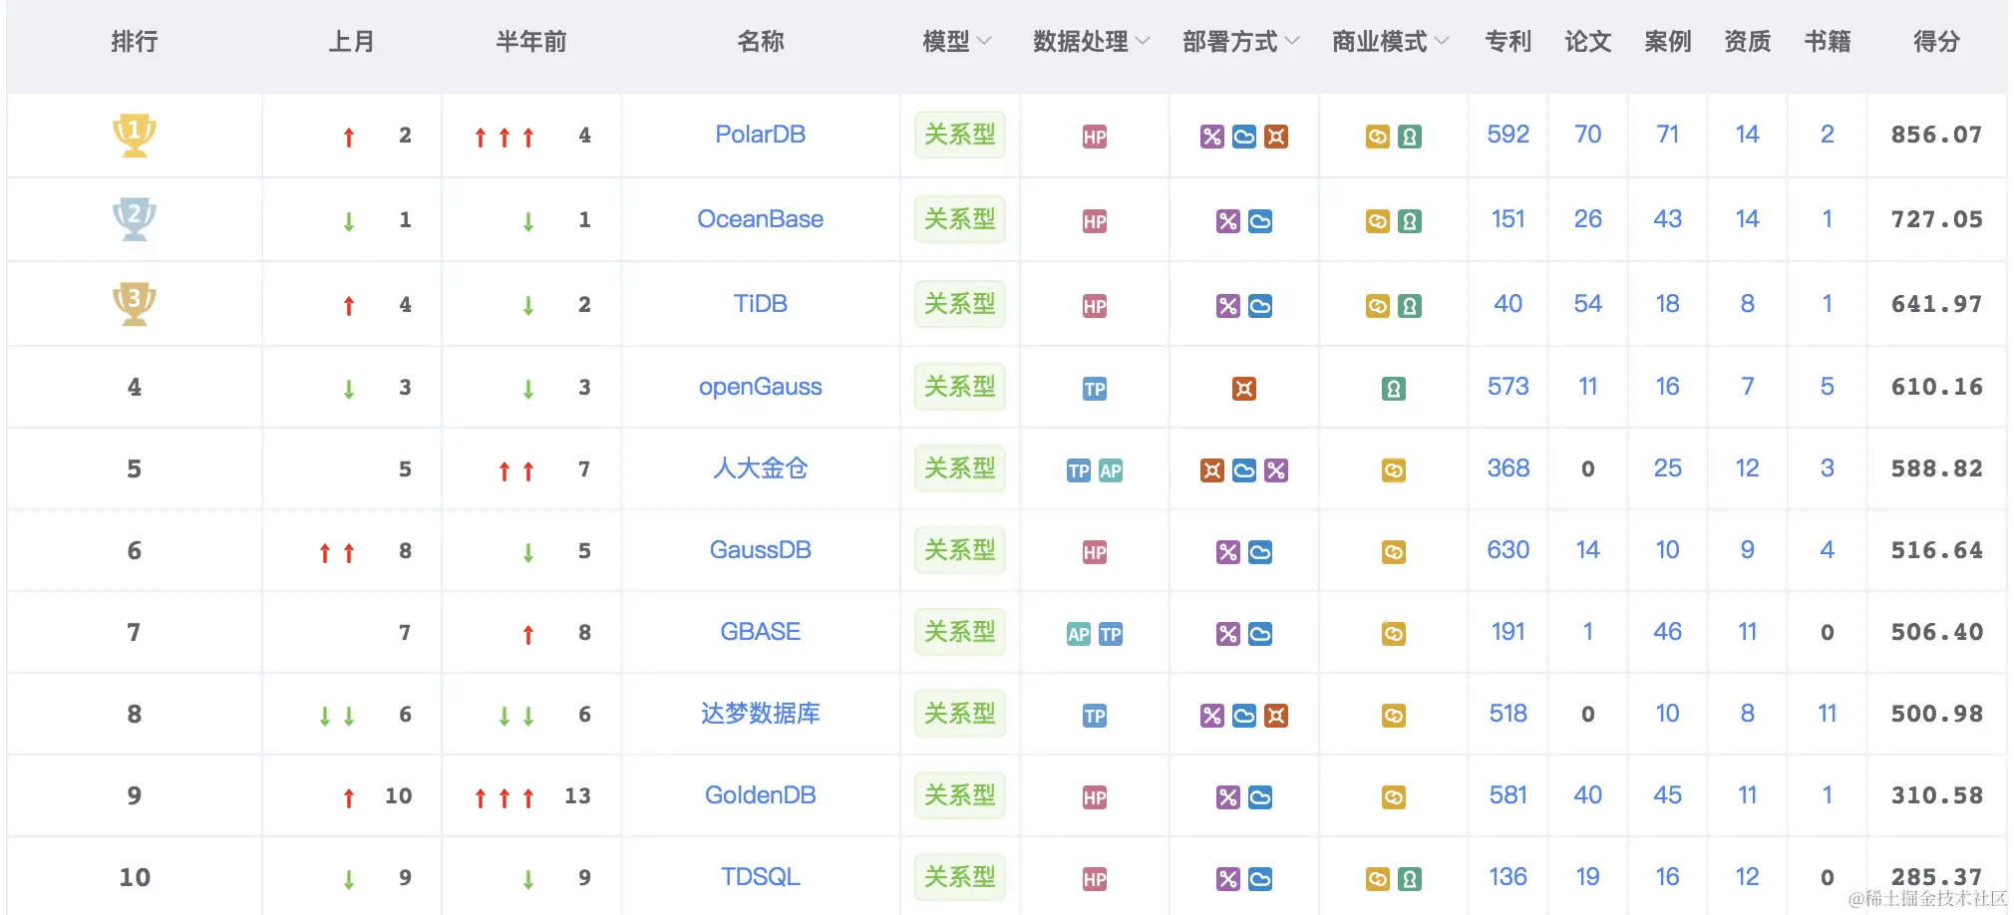The image size is (2014, 915).
Task: Click score 727.05 in the OceanBase row
Action: point(1937,219)
